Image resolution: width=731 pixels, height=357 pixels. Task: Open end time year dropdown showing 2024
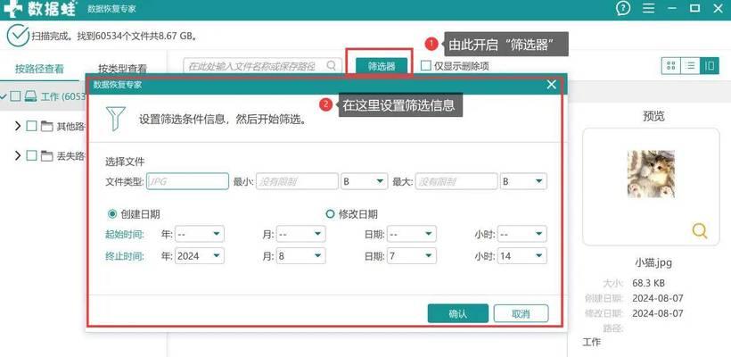[x=200, y=256]
